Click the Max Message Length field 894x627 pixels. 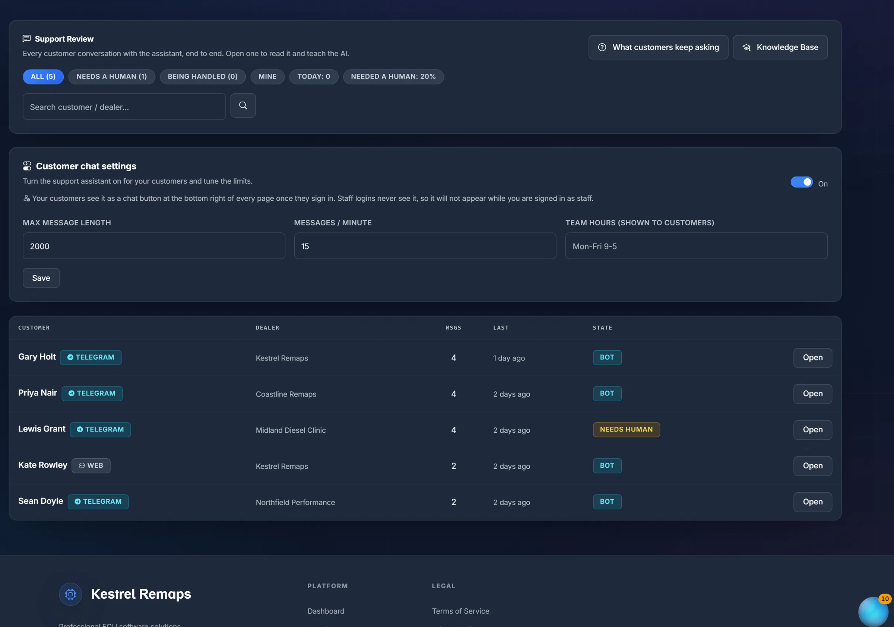tap(154, 246)
